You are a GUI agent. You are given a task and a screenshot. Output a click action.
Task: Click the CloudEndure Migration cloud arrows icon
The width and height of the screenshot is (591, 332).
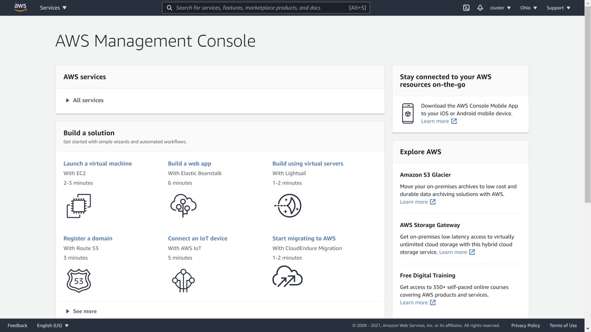[x=288, y=276]
